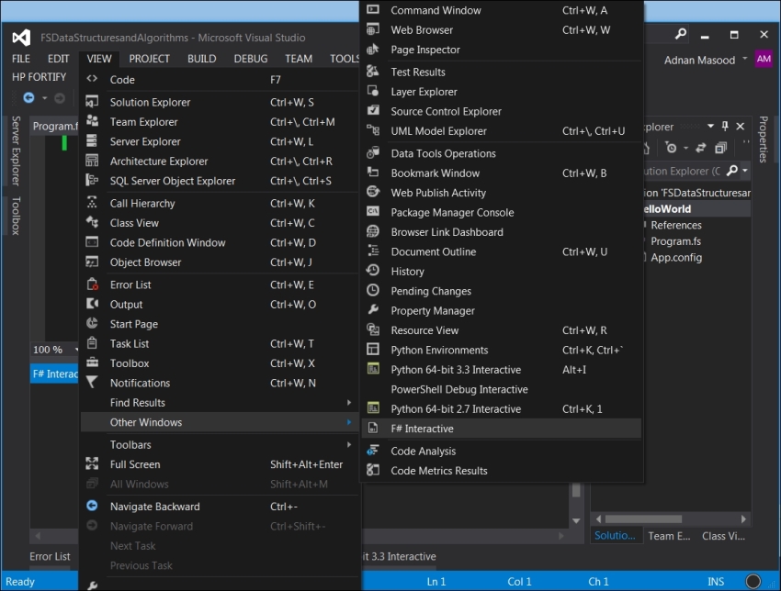Click the AM account avatar badge
The image size is (781, 591).
pyautogui.click(x=764, y=59)
